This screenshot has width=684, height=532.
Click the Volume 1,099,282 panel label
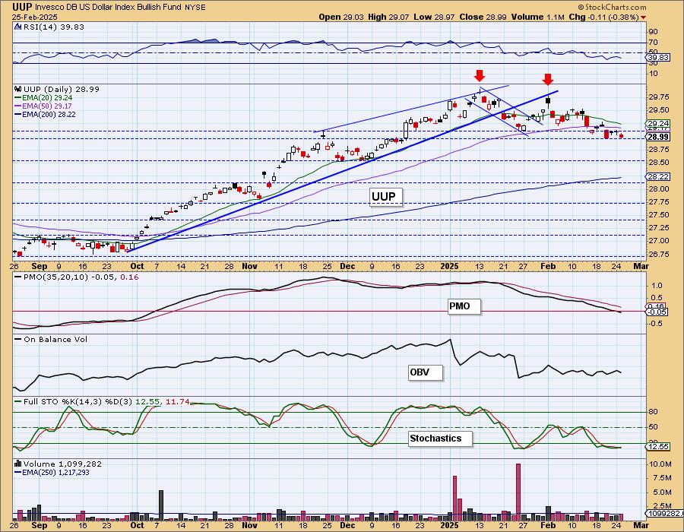pyautogui.click(x=62, y=464)
